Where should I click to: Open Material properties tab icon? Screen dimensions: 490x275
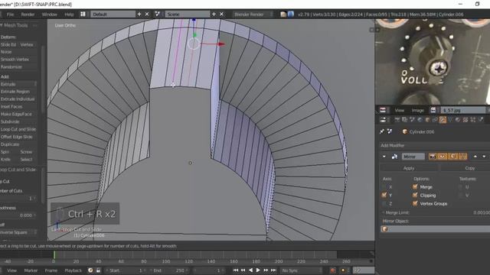tap(458, 120)
